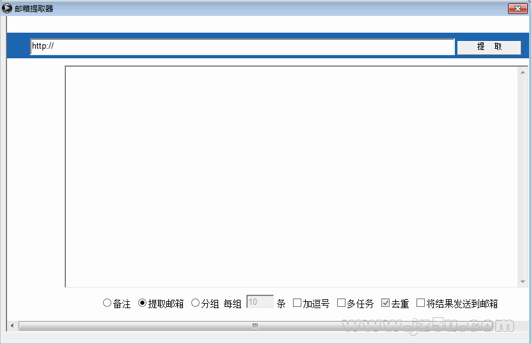This screenshot has width=531, height=344.
Task: Close the 邮箱提取器 window
Action: click(517, 8)
